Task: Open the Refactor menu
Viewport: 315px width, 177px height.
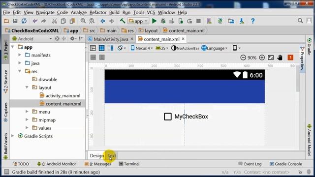Action: (98, 12)
